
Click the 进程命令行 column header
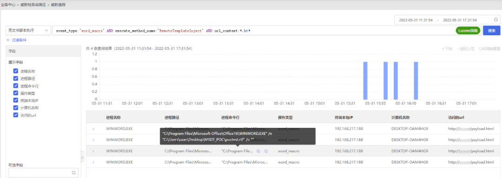click(230, 118)
